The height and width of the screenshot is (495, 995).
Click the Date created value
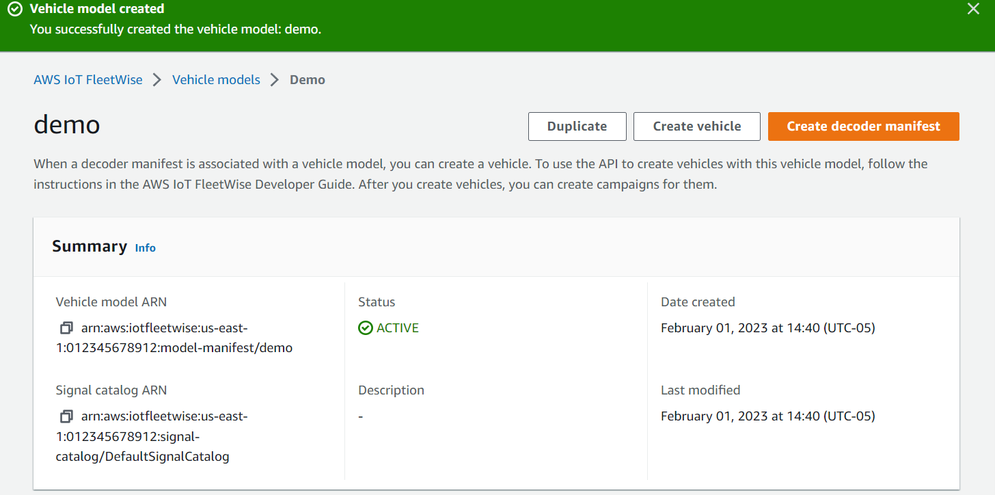click(767, 327)
